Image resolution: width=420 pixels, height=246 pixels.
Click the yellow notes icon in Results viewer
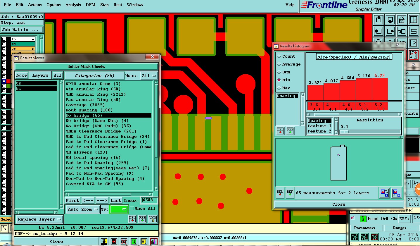(x=144, y=242)
